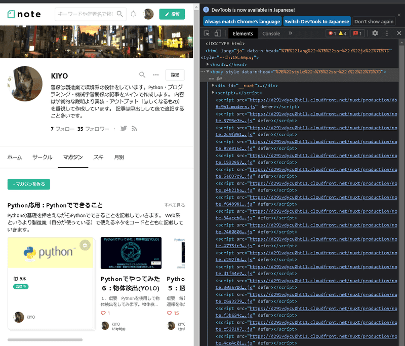This screenshot has height=346, width=405.
Task: Switch to the ホーム tab
Action: 15,157
